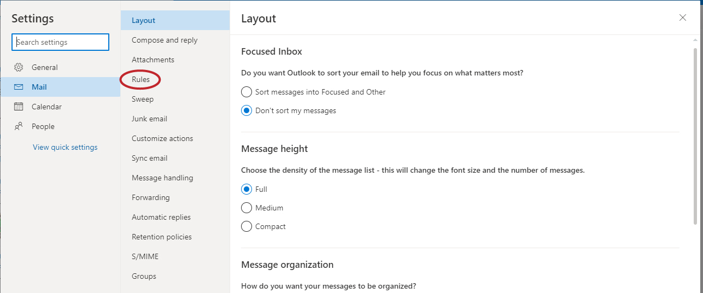The image size is (703, 293).
Task: Click 'Choose the density of the message list' text
Action: pyautogui.click(x=413, y=170)
